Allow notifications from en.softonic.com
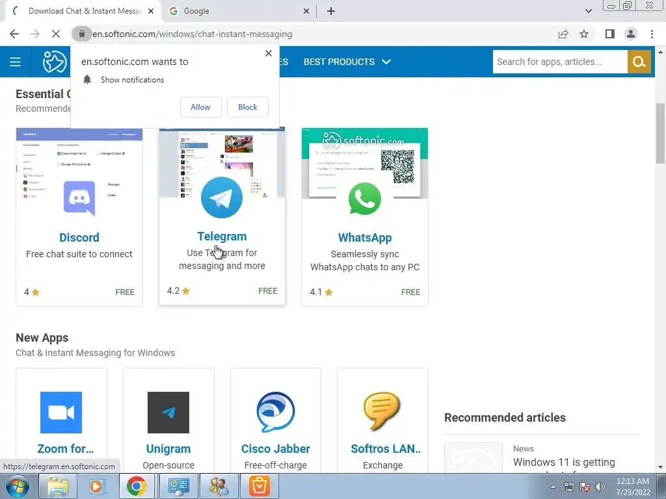Image resolution: width=666 pixels, height=499 pixels. click(200, 107)
